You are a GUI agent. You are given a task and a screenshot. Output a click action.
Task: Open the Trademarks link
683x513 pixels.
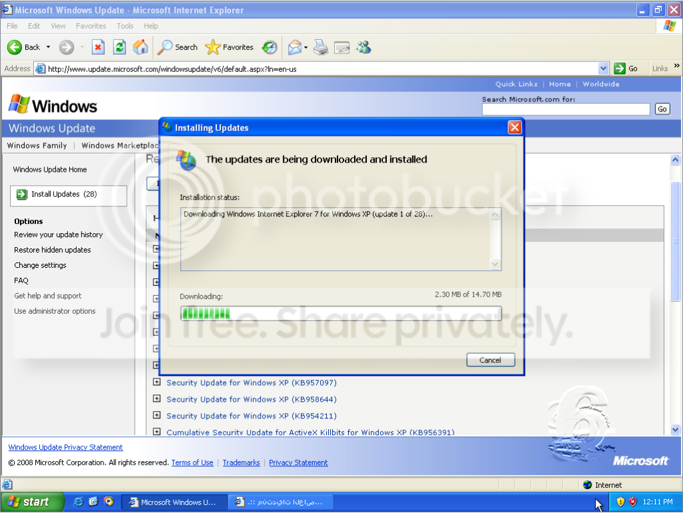[x=241, y=462]
